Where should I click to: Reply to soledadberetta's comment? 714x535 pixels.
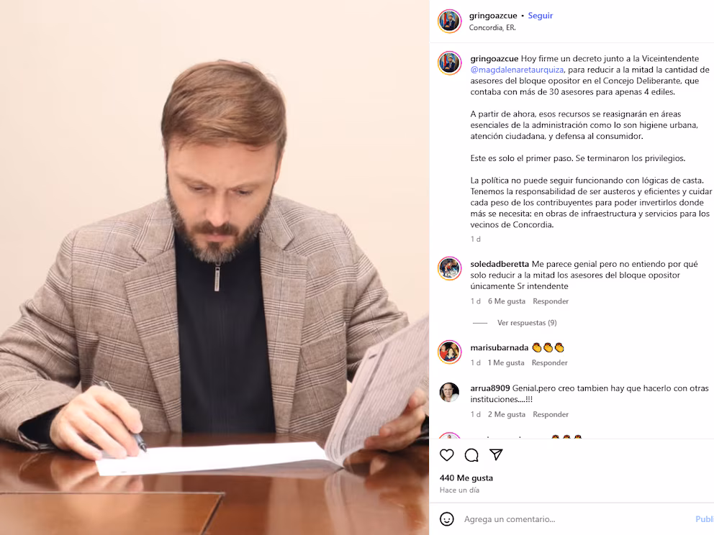click(x=551, y=301)
